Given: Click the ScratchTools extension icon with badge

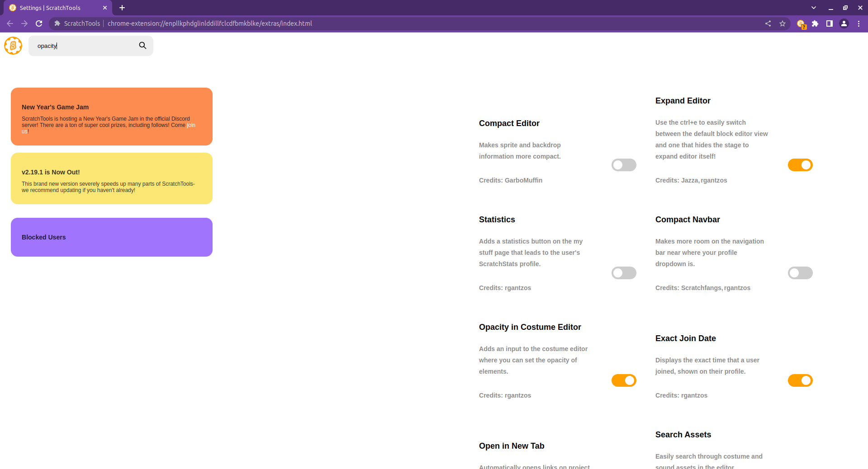Looking at the screenshot, I should (801, 23).
